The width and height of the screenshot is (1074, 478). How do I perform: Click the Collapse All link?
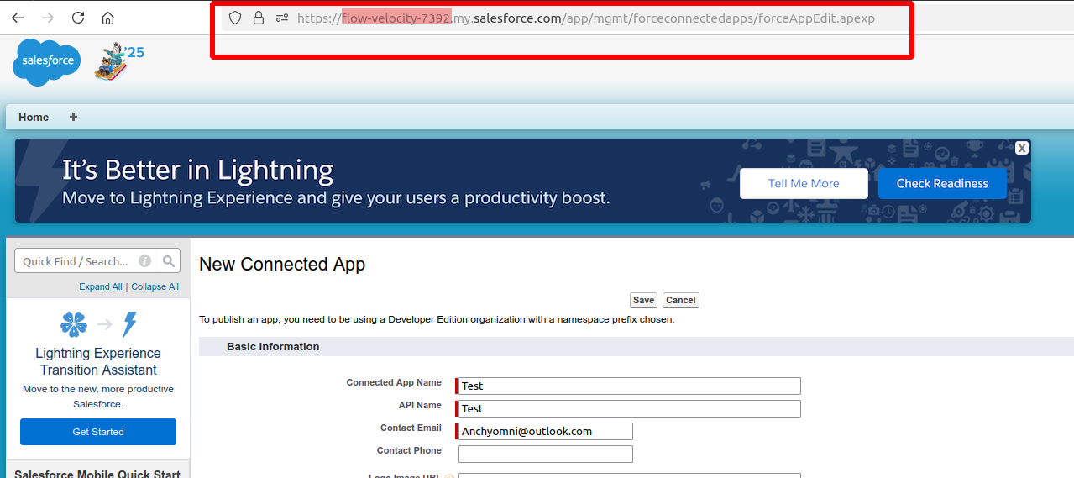[x=155, y=286]
